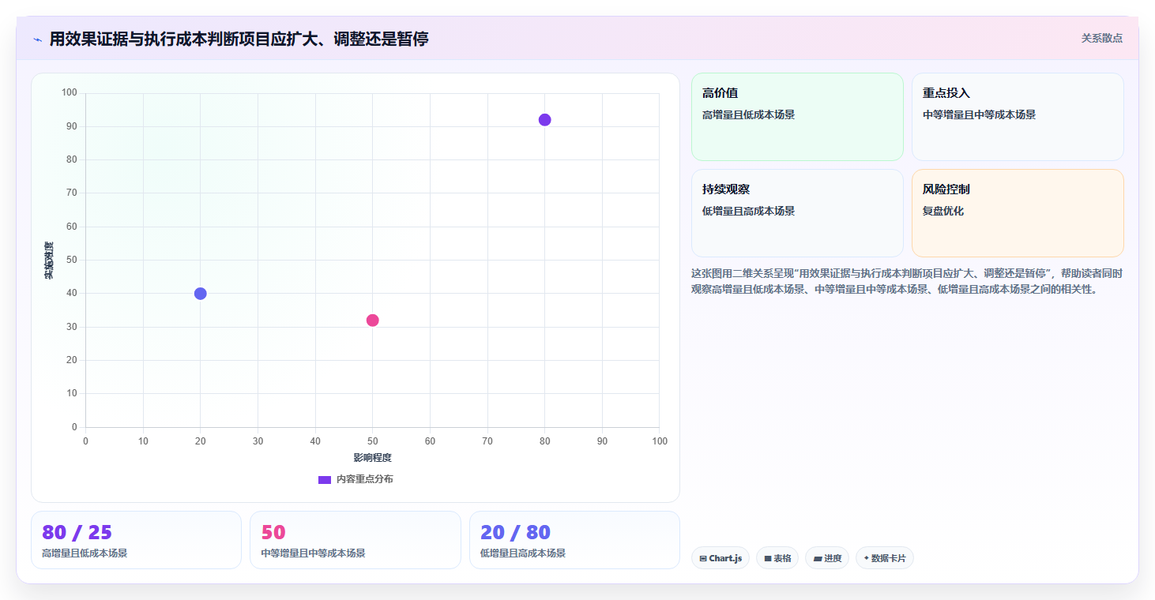
Task: Click the lightning icon beside the title
Action: click(37, 39)
